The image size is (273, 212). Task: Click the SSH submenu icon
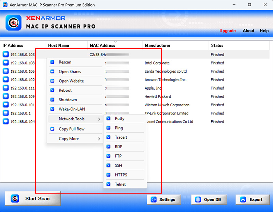108,165
